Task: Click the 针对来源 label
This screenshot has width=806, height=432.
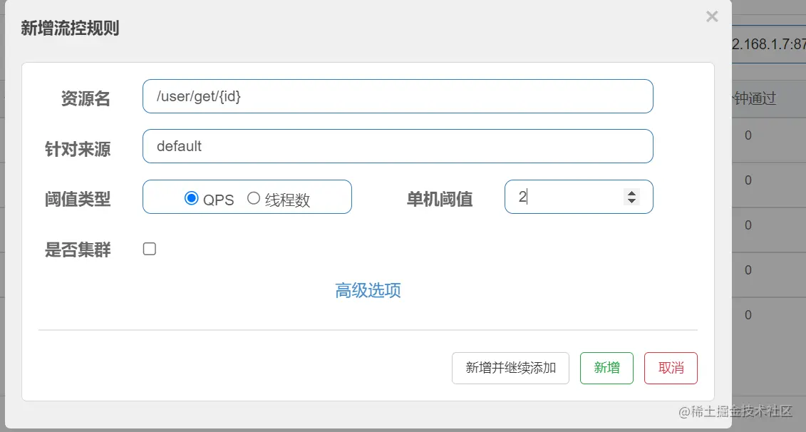Action: point(78,148)
